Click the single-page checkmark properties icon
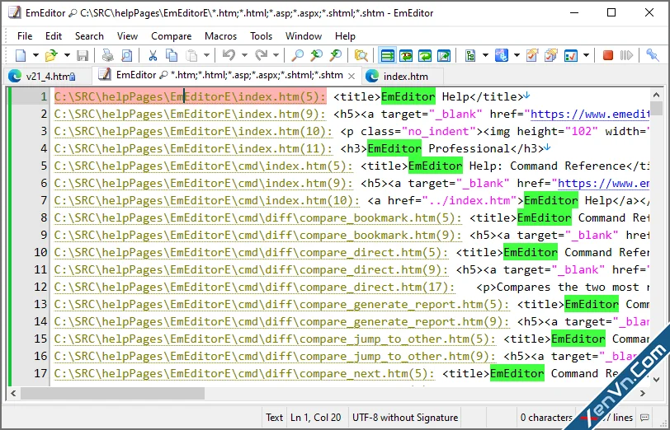670x430 pixels. [x=532, y=55]
